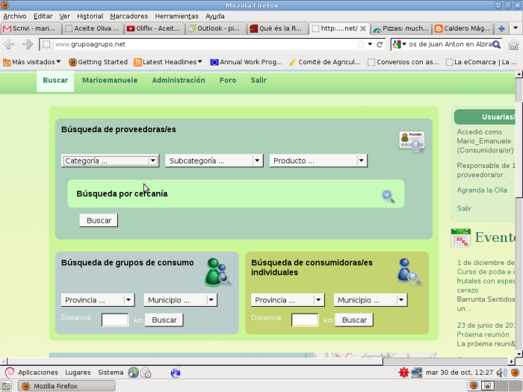Close the grupoagrupo.net tab
Viewport: 523px width, 392px height.
pos(363,28)
